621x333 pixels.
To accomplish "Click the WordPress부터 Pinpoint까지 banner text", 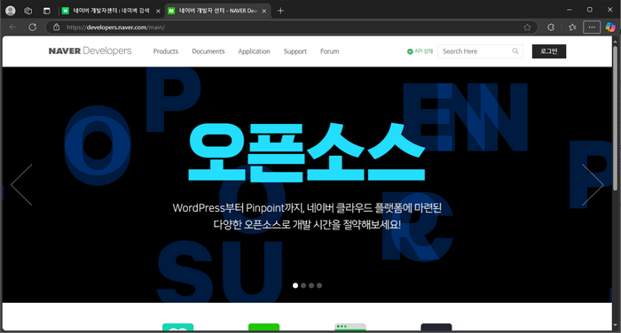I will (307, 216).
